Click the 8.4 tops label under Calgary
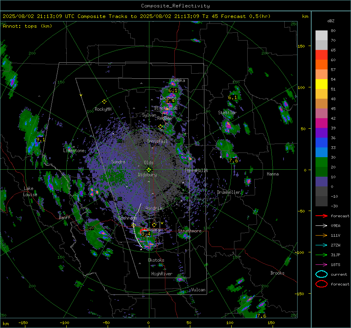Screen dimensions: 351x328 [x=146, y=234]
